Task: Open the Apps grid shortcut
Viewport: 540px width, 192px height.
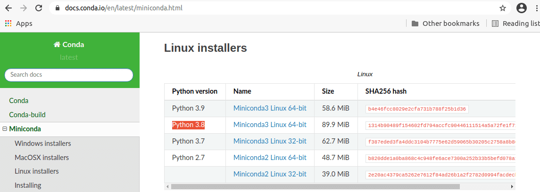Action: [x=19, y=24]
